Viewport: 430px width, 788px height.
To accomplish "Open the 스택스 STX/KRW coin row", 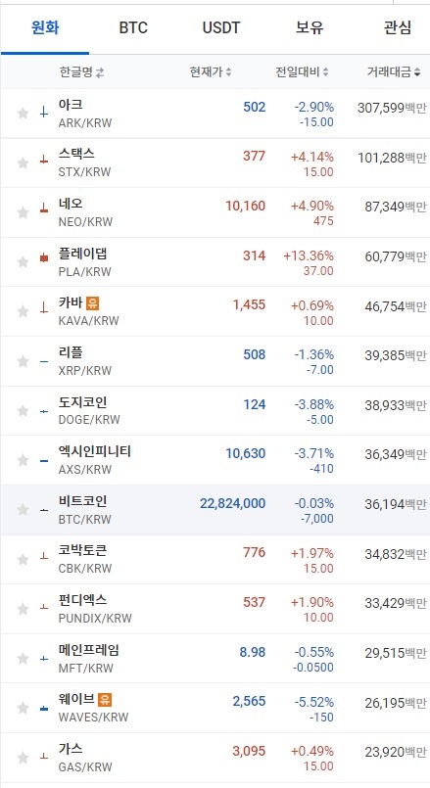I will (215, 162).
